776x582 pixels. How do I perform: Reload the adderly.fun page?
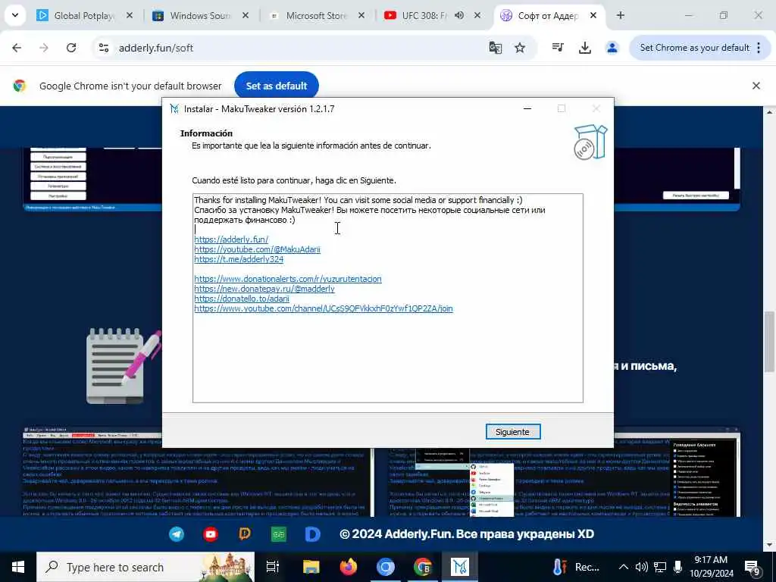[x=71, y=48]
